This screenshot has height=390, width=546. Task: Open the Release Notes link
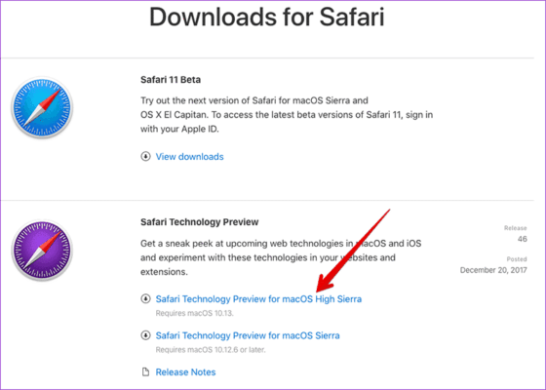point(185,372)
